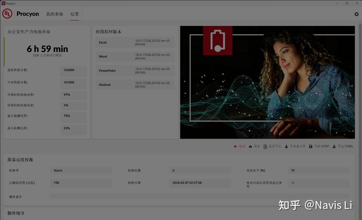This screenshot has height=220, width=362.
Task: Click the empty 额外备注 notes field
Action: click(x=200, y=196)
